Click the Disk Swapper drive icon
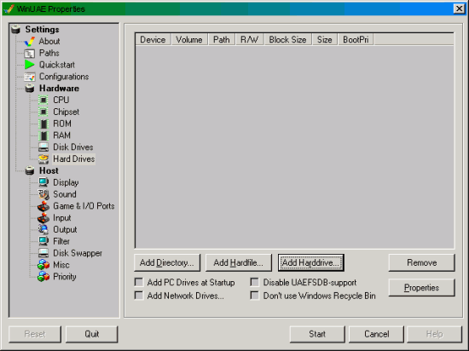This screenshot has width=469, height=351. [43, 253]
